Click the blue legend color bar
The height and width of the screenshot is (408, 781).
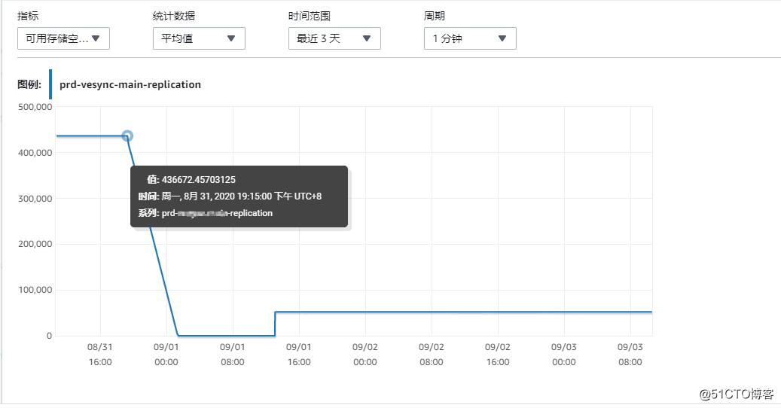[50, 84]
